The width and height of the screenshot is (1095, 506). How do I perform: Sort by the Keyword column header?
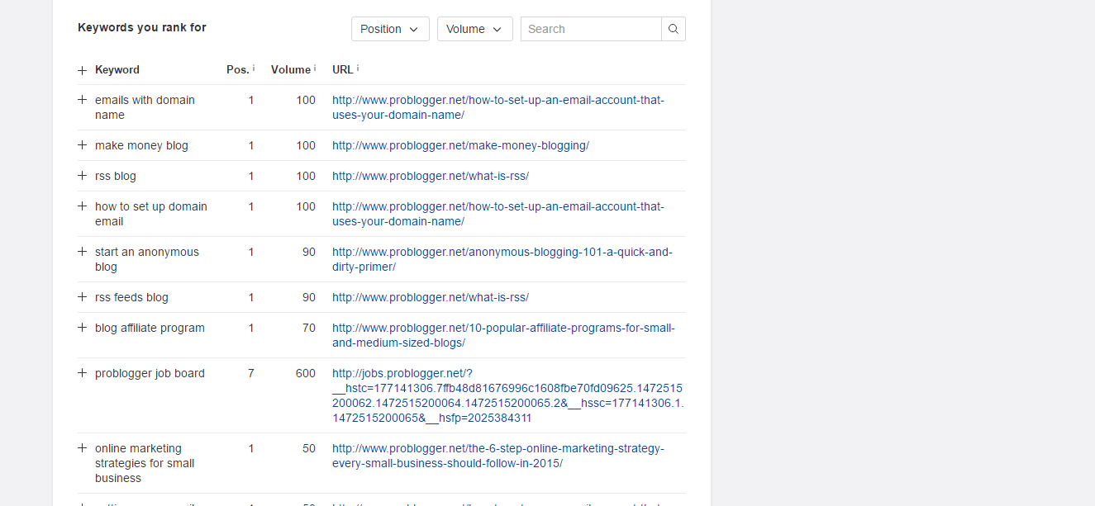click(x=117, y=70)
